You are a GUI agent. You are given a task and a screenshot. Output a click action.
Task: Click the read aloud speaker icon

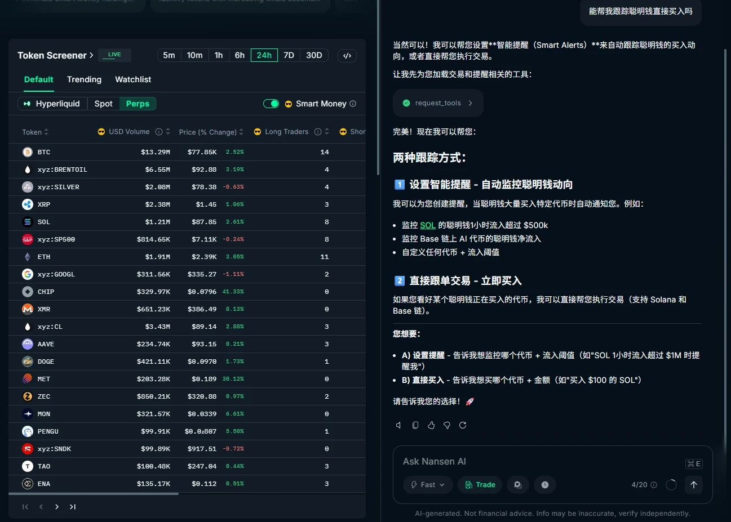[x=399, y=425]
